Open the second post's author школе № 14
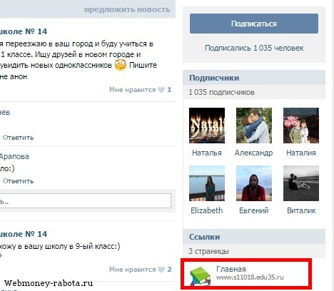334x291 pixels. 24,234
